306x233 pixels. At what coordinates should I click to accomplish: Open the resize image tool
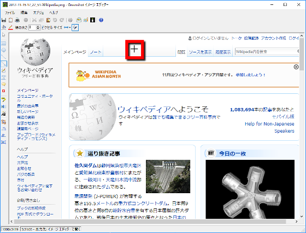click(x=4, y=142)
